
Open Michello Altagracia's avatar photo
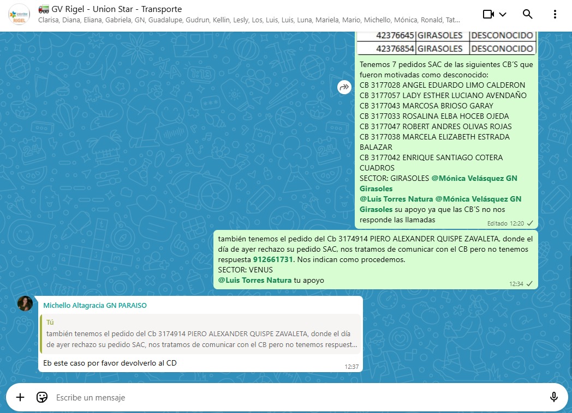(25, 303)
